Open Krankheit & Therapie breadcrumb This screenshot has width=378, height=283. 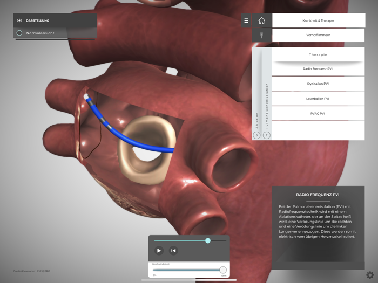click(319, 20)
